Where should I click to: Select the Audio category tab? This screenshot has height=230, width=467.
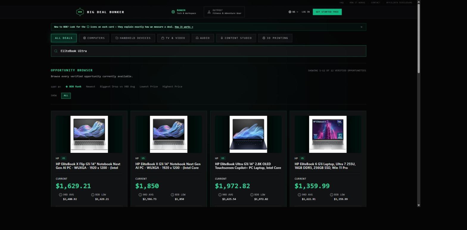(x=203, y=38)
